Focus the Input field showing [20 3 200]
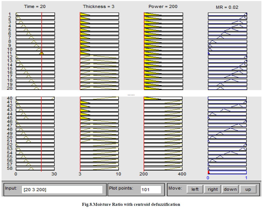Image resolution: width=263 pixels, height=209 pixels. (62, 190)
